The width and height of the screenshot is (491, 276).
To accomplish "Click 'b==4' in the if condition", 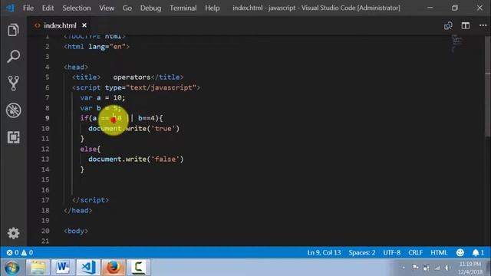I will pyautogui.click(x=147, y=118).
